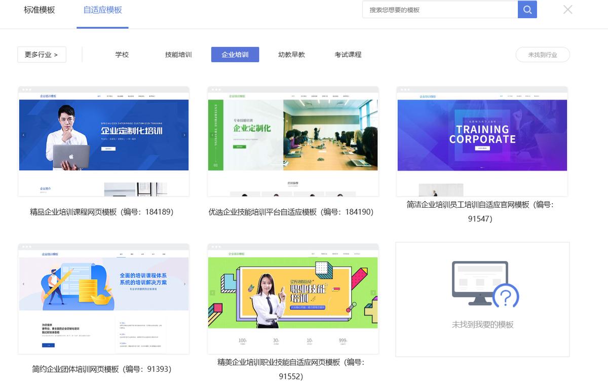Screen dimensions: 608x386
Task: Click the 未找到我要的模板 text
Action: (x=482, y=325)
